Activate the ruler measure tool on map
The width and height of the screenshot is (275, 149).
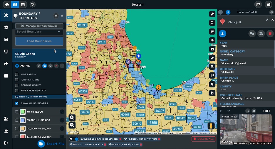tap(212, 58)
